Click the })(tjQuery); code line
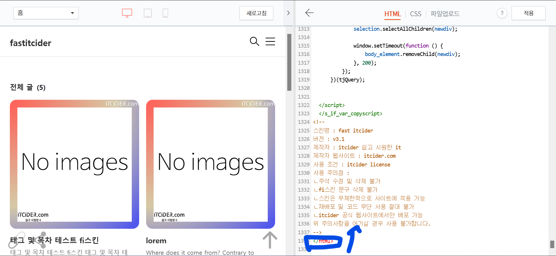This screenshot has height=256, width=556. 348,79
